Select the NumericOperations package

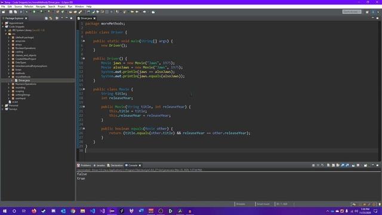[x=26, y=84]
